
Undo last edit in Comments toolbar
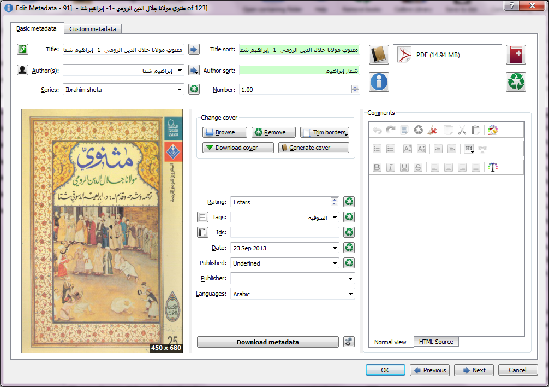377,131
